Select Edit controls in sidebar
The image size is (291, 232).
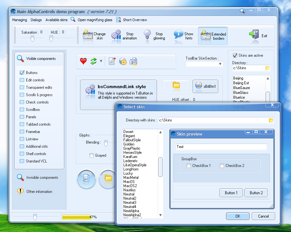32,80
